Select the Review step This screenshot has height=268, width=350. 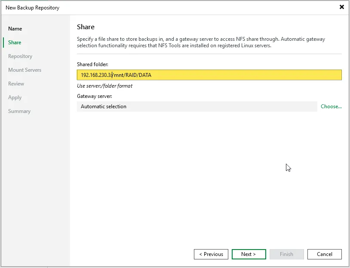coord(16,84)
